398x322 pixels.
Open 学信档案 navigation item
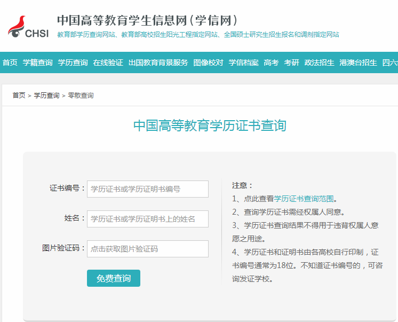click(x=243, y=62)
